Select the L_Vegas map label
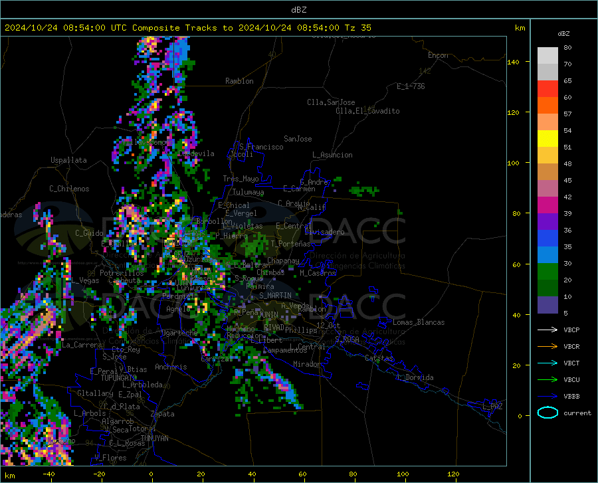 pyautogui.click(x=85, y=280)
